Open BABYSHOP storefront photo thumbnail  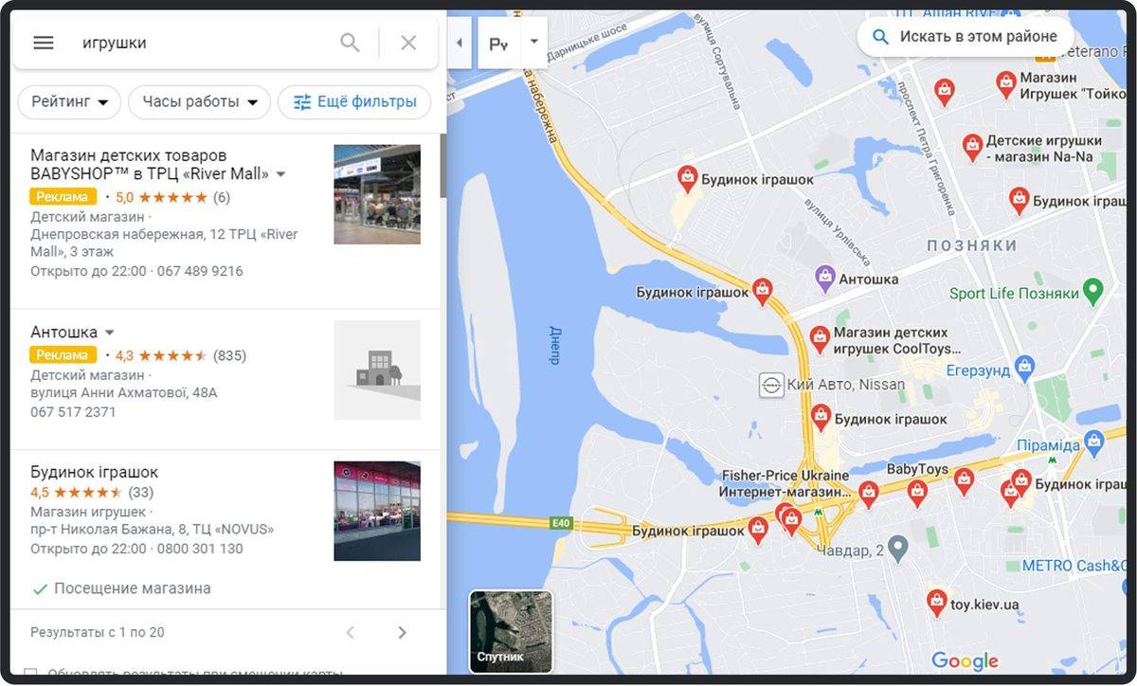[377, 194]
